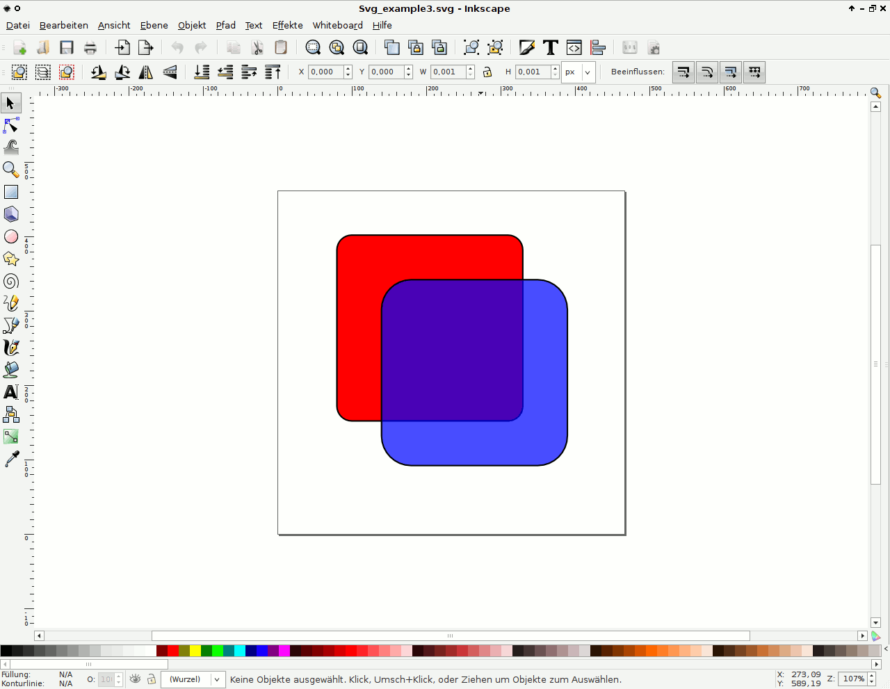Open the Datei menu
The width and height of the screenshot is (890, 689).
pyautogui.click(x=18, y=25)
